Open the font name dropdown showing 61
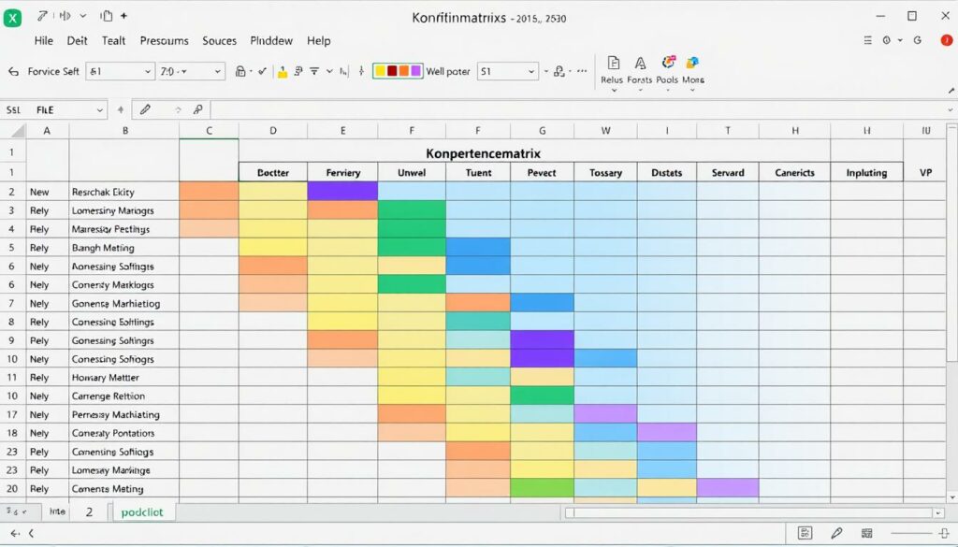Screen dimensions: 958x547 (x=121, y=71)
